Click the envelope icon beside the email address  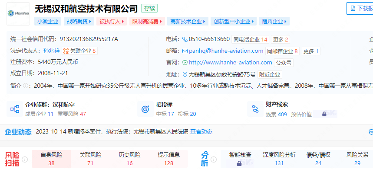[x=185, y=51]
